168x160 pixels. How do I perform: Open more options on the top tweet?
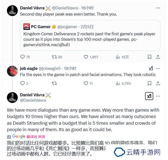point(158,8)
